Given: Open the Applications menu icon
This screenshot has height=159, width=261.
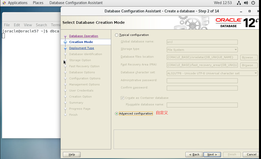Looking at the screenshot, I should click(4, 3).
